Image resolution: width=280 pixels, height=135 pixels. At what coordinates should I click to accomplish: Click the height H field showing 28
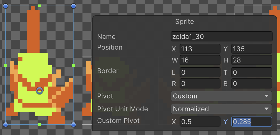(251, 60)
